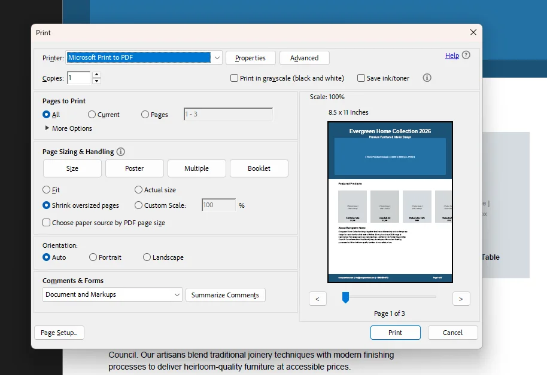
Task: Click the Copies number field
Action: tap(79, 78)
